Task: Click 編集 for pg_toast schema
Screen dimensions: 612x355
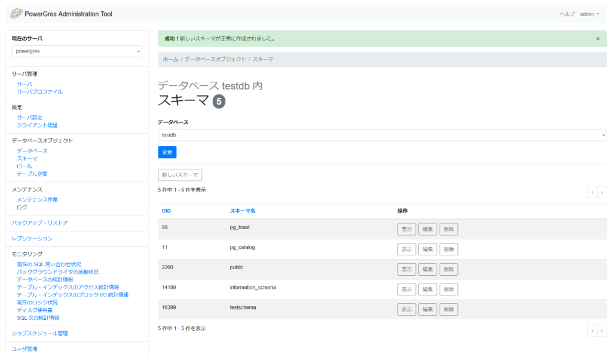Action: (428, 229)
